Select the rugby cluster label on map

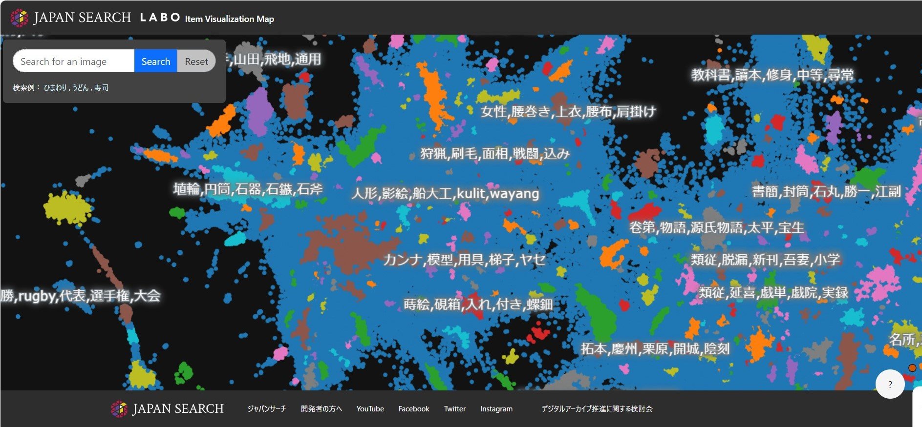click(x=81, y=296)
